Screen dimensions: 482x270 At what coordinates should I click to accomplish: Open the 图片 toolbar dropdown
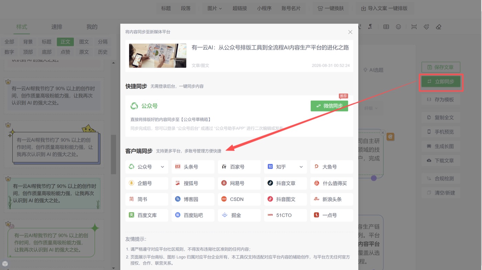(x=214, y=8)
